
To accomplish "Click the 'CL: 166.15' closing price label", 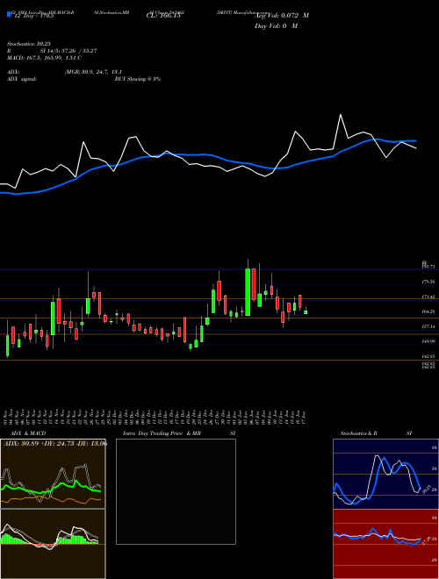I will 162,16.
